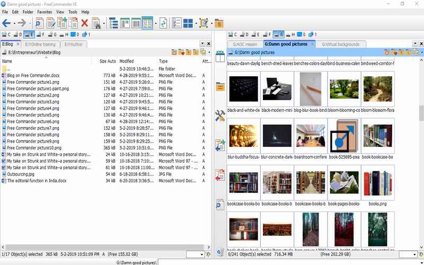Switch to the G:Virtual backgrounds tab
The width and height of the screenshot is (424, 265).
[341, 44]
